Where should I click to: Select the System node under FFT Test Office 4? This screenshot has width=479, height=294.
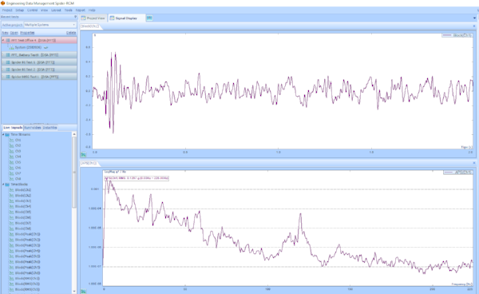tap(28, 47)
